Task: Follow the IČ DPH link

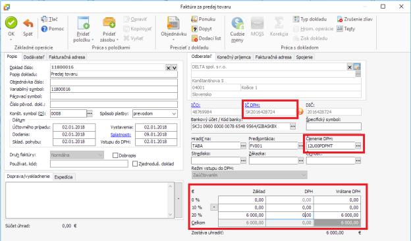Action: pyautogui.click(x=252, y=105)
